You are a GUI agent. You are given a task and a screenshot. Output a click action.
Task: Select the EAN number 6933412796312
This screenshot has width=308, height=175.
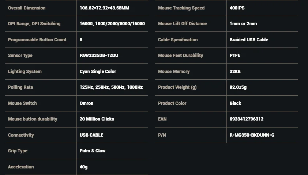click(246, 119)
